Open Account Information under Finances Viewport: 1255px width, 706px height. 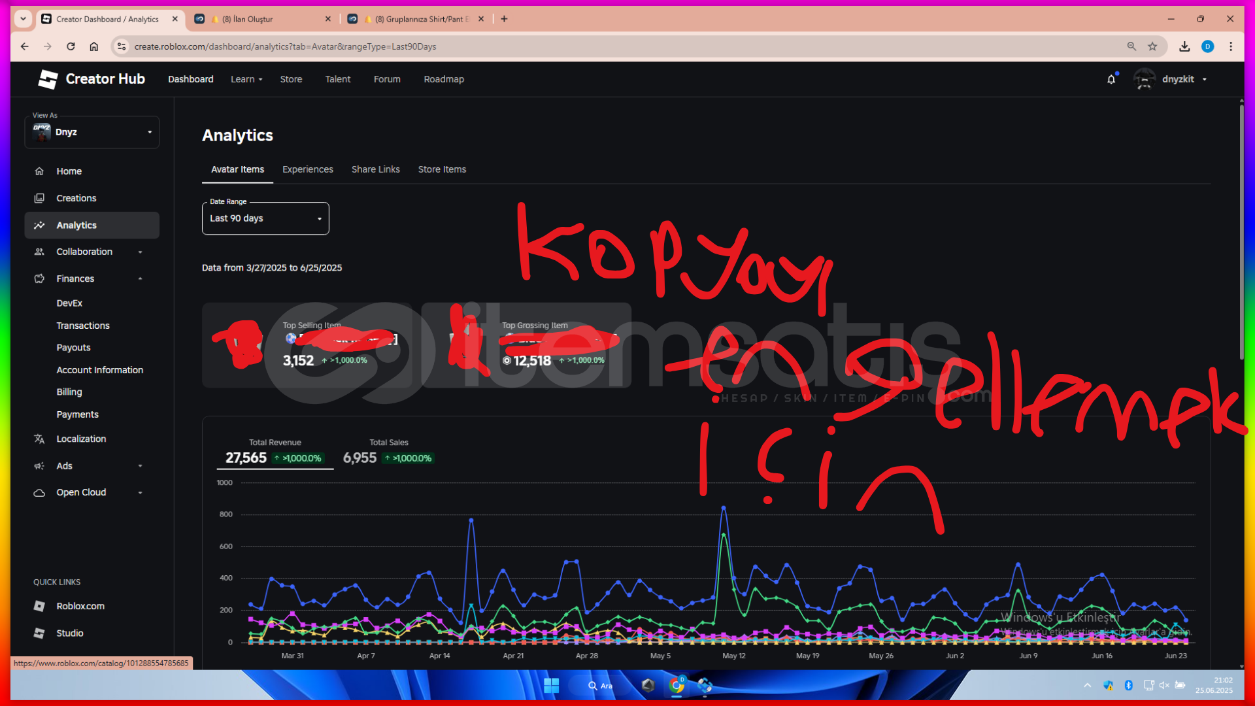(100, 370)
